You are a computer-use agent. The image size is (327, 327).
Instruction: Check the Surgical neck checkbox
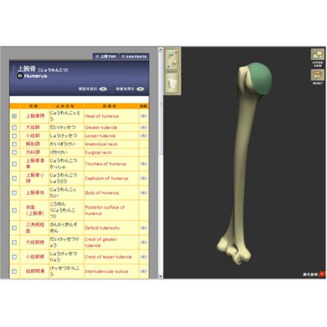coord(14,152)
